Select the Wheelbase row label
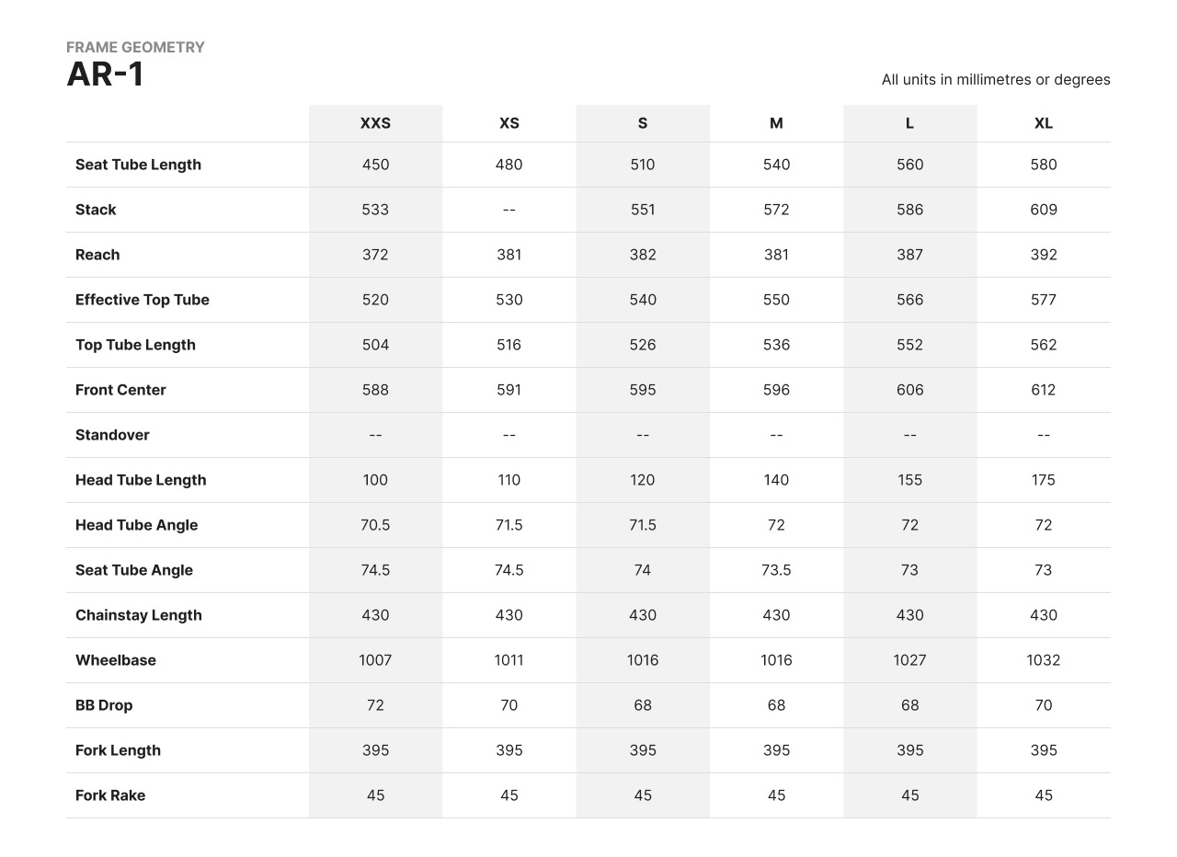Screen dimensions: 1177x857 click(x=116, y=660)
